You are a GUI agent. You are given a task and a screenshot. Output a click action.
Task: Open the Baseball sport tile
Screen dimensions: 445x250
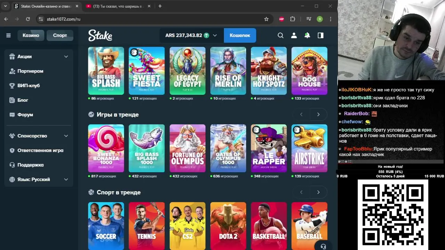coord(309,226)
